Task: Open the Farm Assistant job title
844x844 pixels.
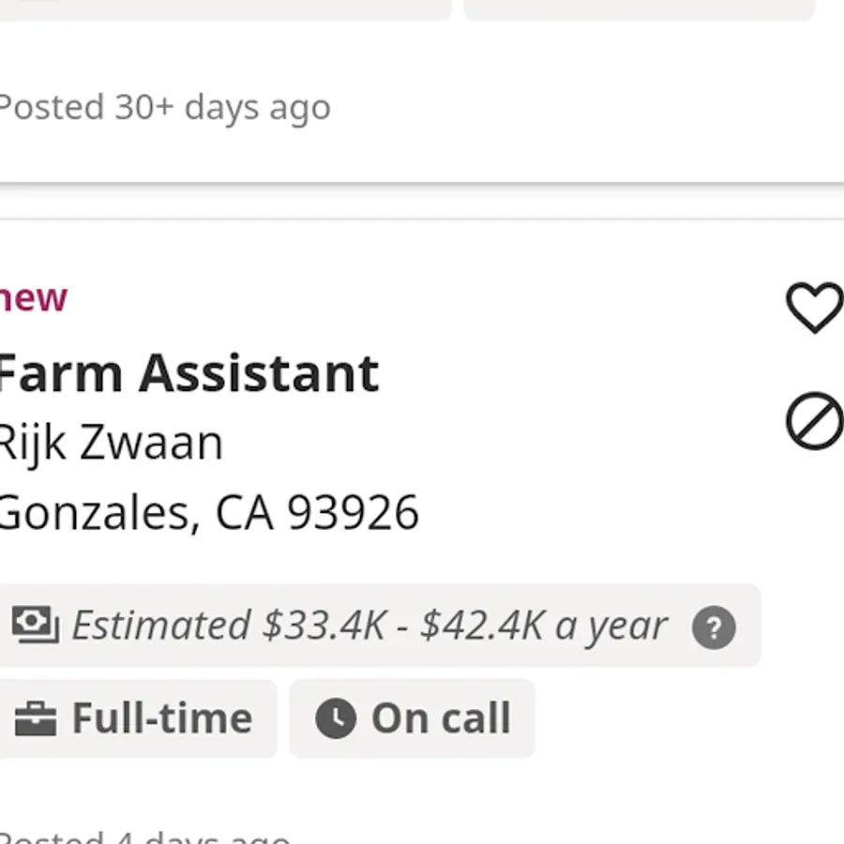Action: [x=188, y=373]
